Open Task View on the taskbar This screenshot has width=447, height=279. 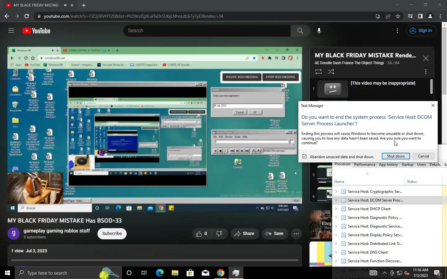coord(144,273)
